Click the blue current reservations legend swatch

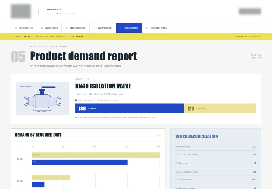pos(76,100)
